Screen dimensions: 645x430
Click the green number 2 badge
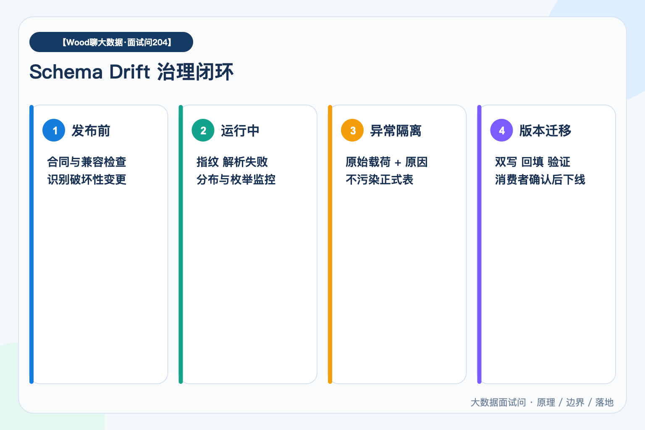(203, 130)
